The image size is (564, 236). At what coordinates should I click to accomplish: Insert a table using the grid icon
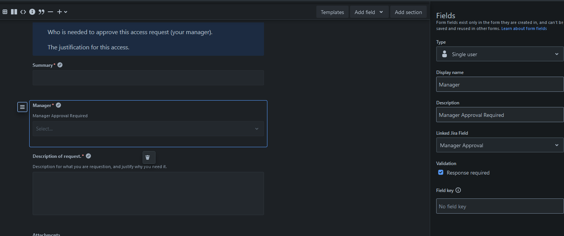click(x=5, y=12)
